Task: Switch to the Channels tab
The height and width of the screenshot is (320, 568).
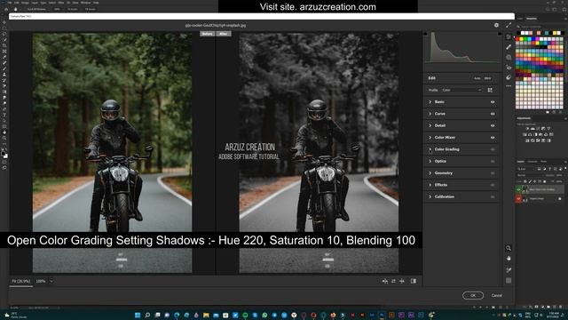Action: (x=532, y=162)
